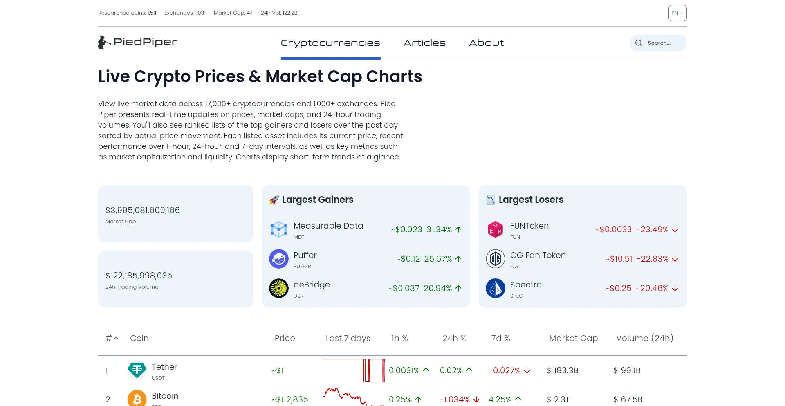Sort table by Market Cap column
785x406 pixels.
point(573,338)
